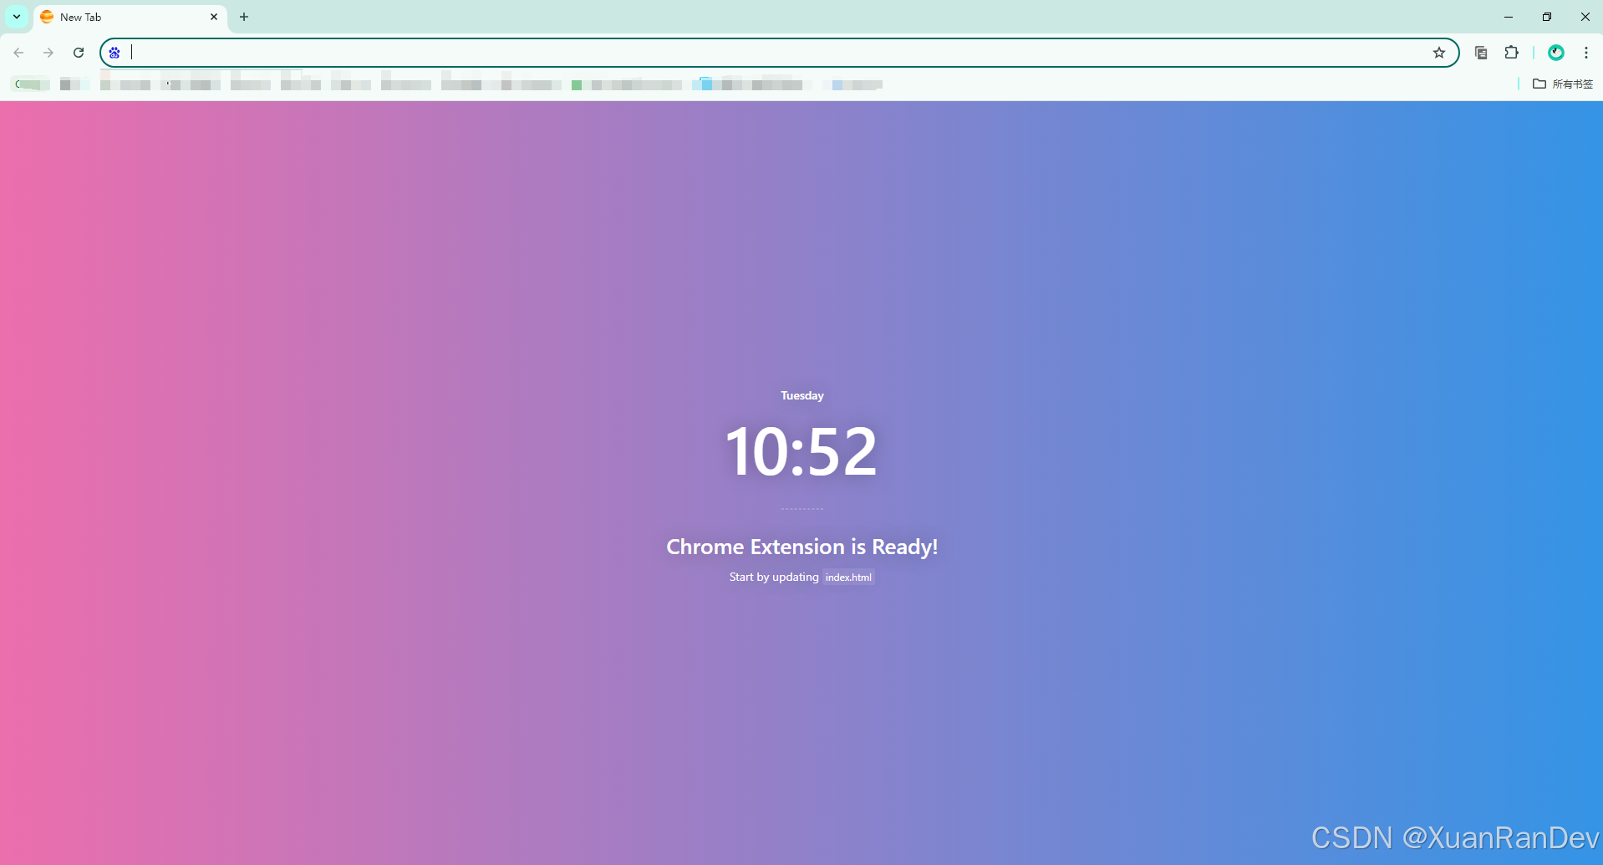Close the New Tab tab

point(214,17)
